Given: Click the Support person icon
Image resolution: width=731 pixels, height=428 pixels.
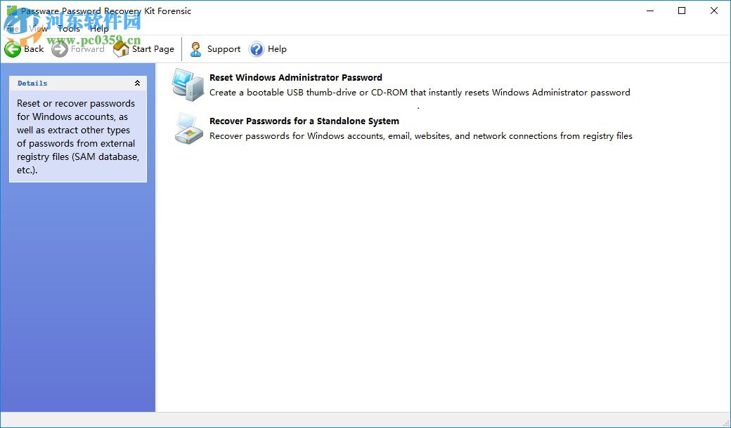Looking at the screenshot, I should (x=196, y=49).
